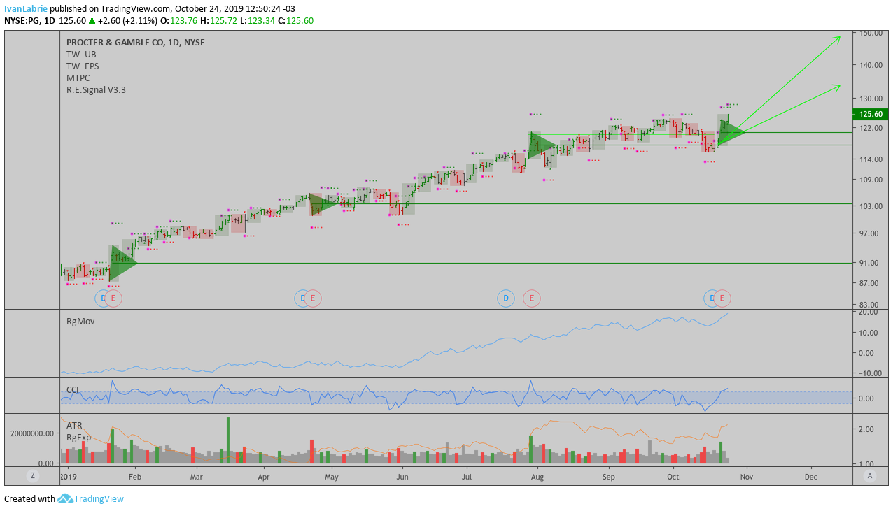This screenshot has width=893, height=511.
Task: Click the 103.00 price axis label
Action: tap(870, 206)
